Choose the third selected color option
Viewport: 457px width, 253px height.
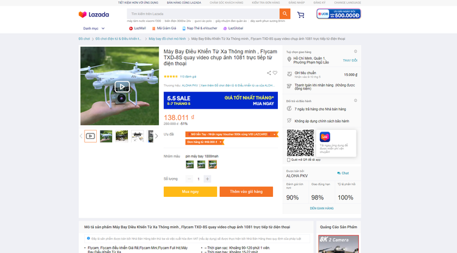pos(213,165)
